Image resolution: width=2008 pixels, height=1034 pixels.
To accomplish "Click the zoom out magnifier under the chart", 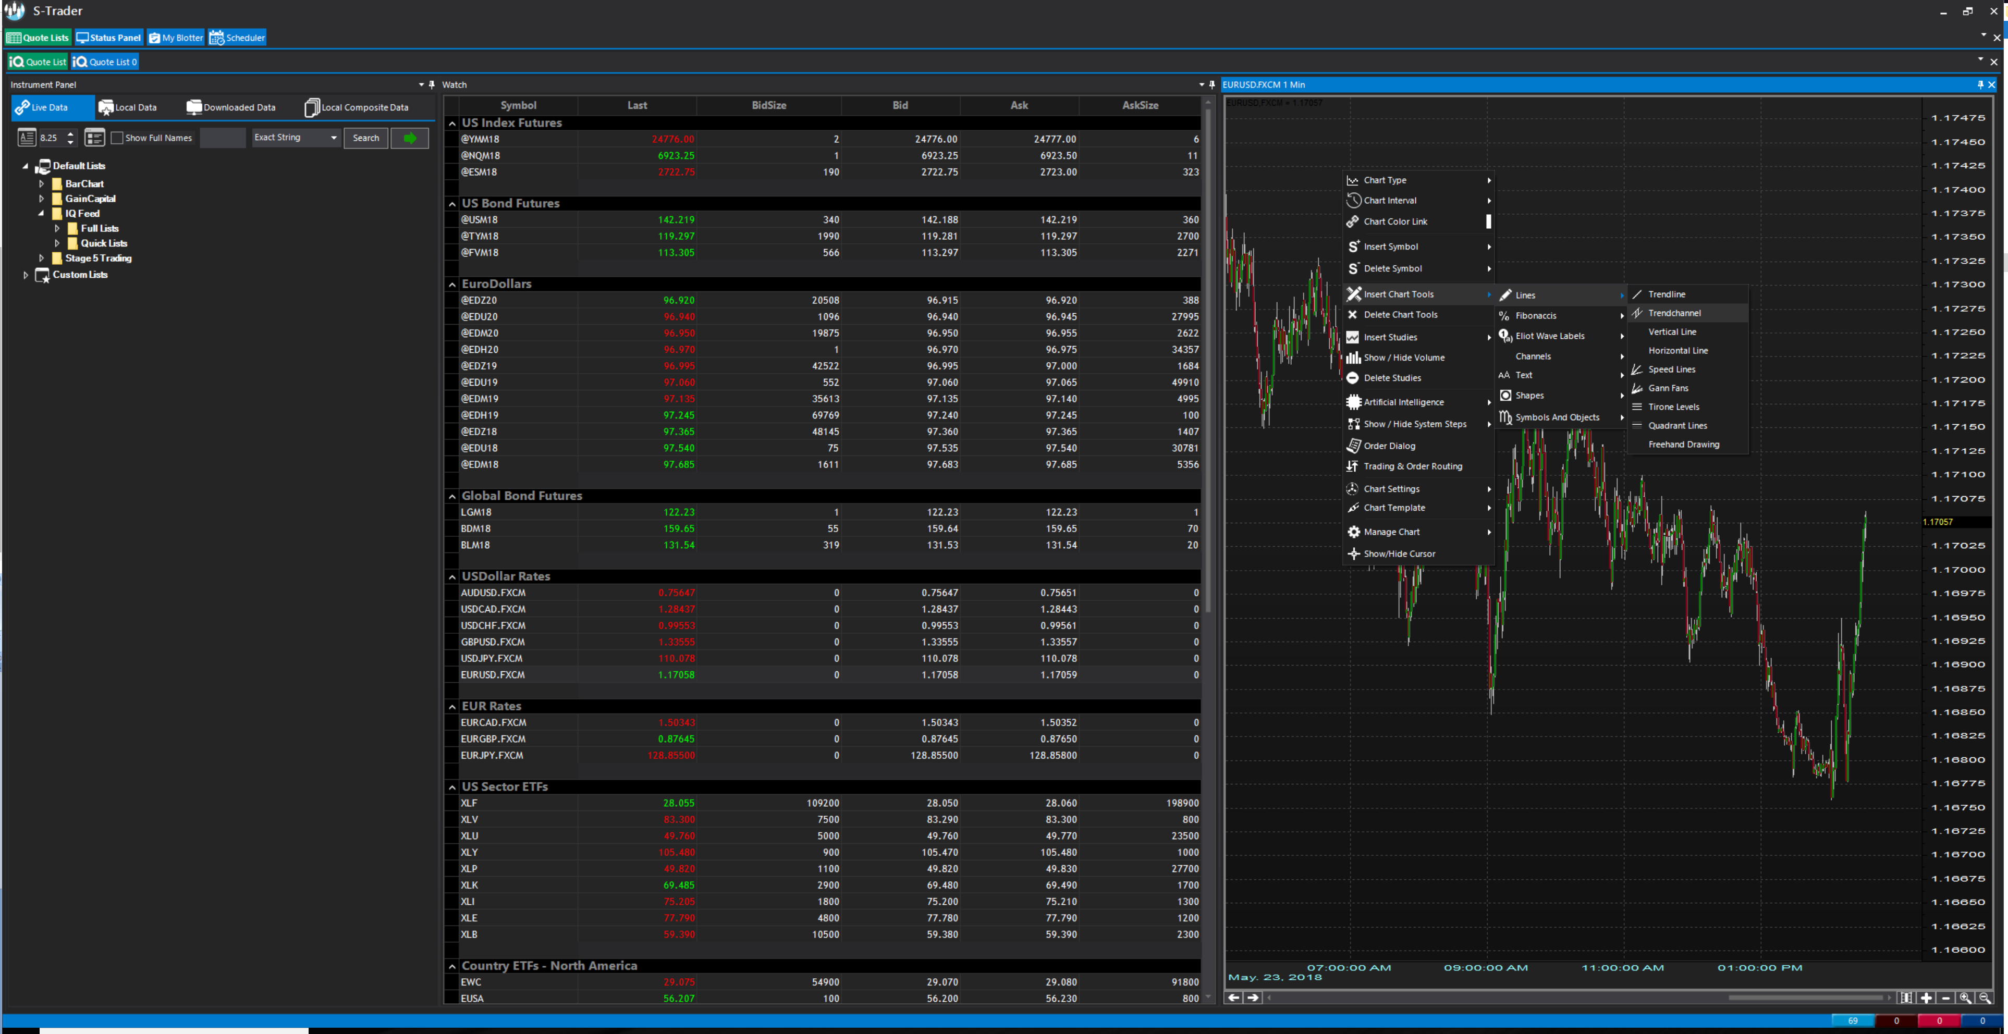I will pos(1985,998).
